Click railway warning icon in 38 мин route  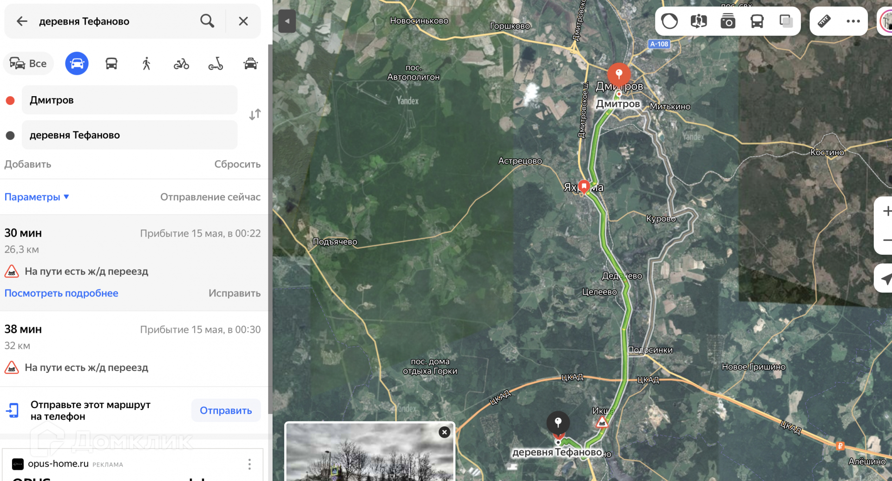pos(12,368)
